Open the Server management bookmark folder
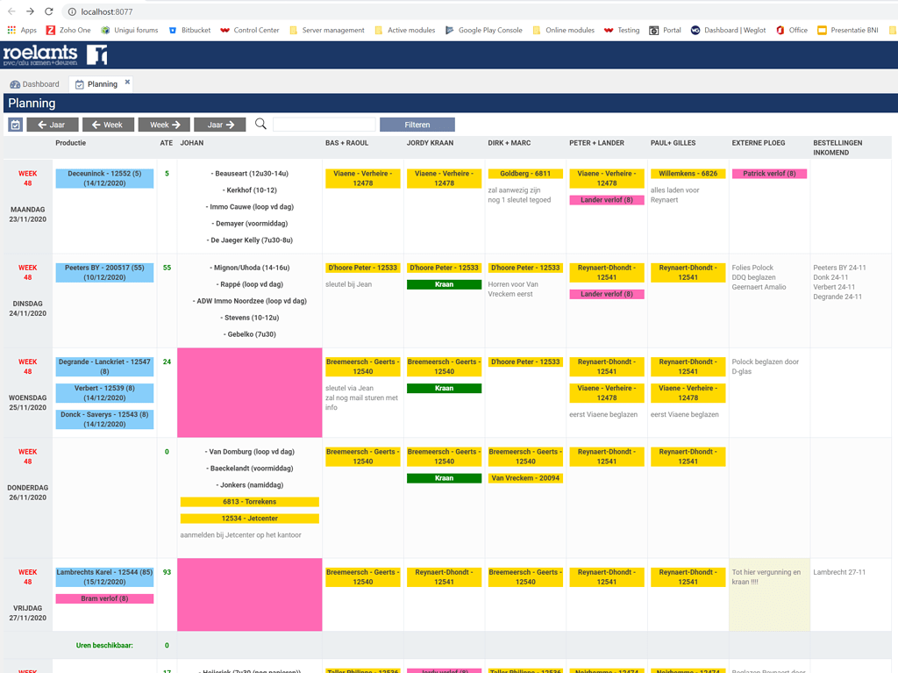 coord(327,29)
